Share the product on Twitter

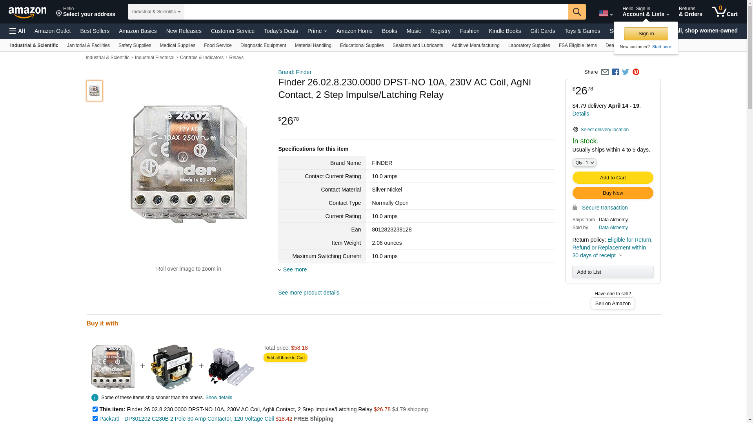(x=626, y=72)
